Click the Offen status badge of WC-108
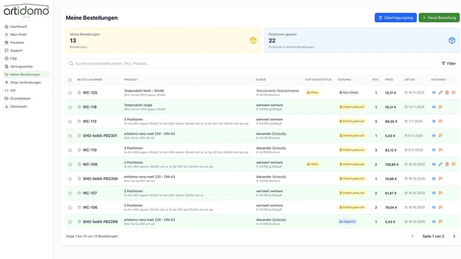The image size is (461, 259). click(312, 164)
